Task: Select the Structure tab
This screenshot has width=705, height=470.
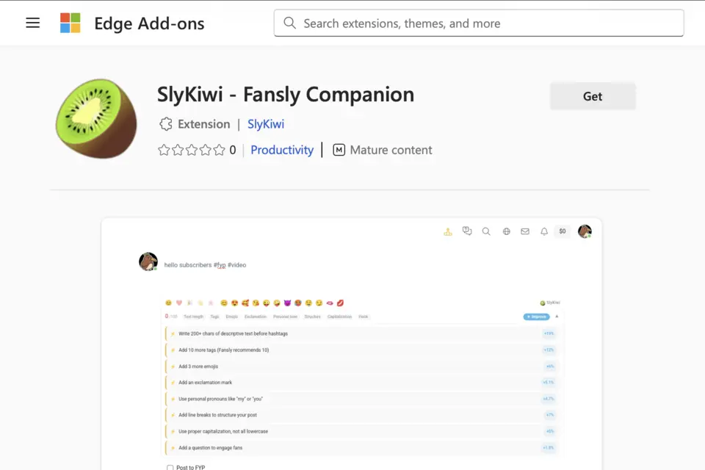Action: 313,317
